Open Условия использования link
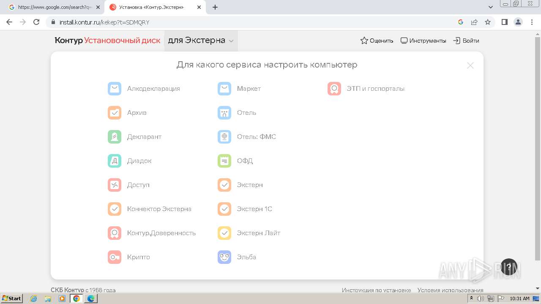The image size is (541, 304). click(450, 290)
